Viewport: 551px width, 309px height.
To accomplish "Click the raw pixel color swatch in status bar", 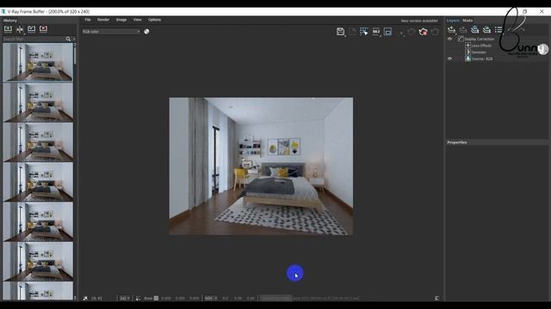I will point(156,299).
